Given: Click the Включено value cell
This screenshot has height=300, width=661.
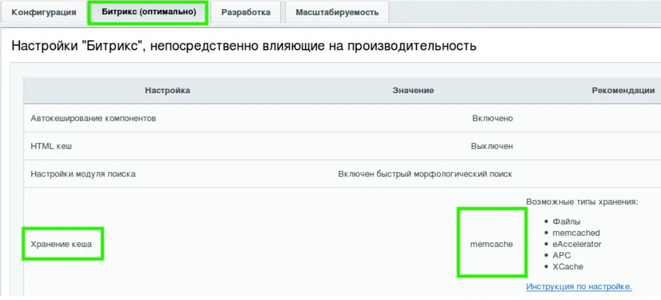Looking at the screenshot, I should [x=492, y=118].
